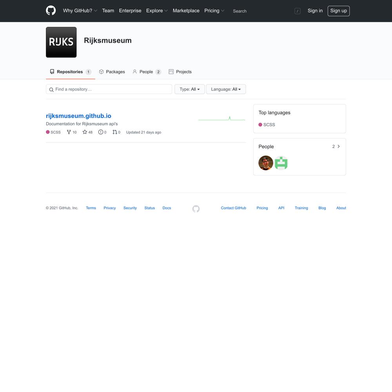Image resolution: width=392 pixels, height=392 pixels.
Task: Switch to the Projects tab
Action: [x=180, y=72]
